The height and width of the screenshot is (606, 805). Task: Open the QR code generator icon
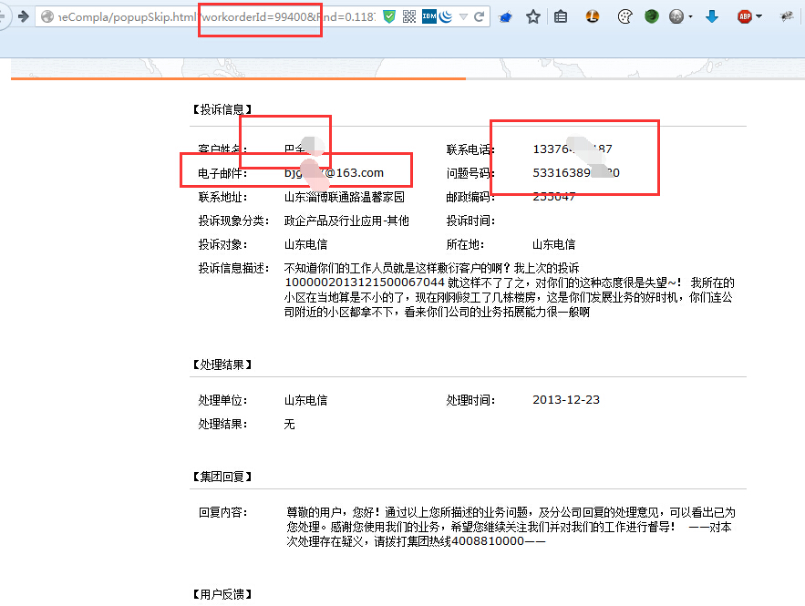pyautogui.click(x=409, y=17)
